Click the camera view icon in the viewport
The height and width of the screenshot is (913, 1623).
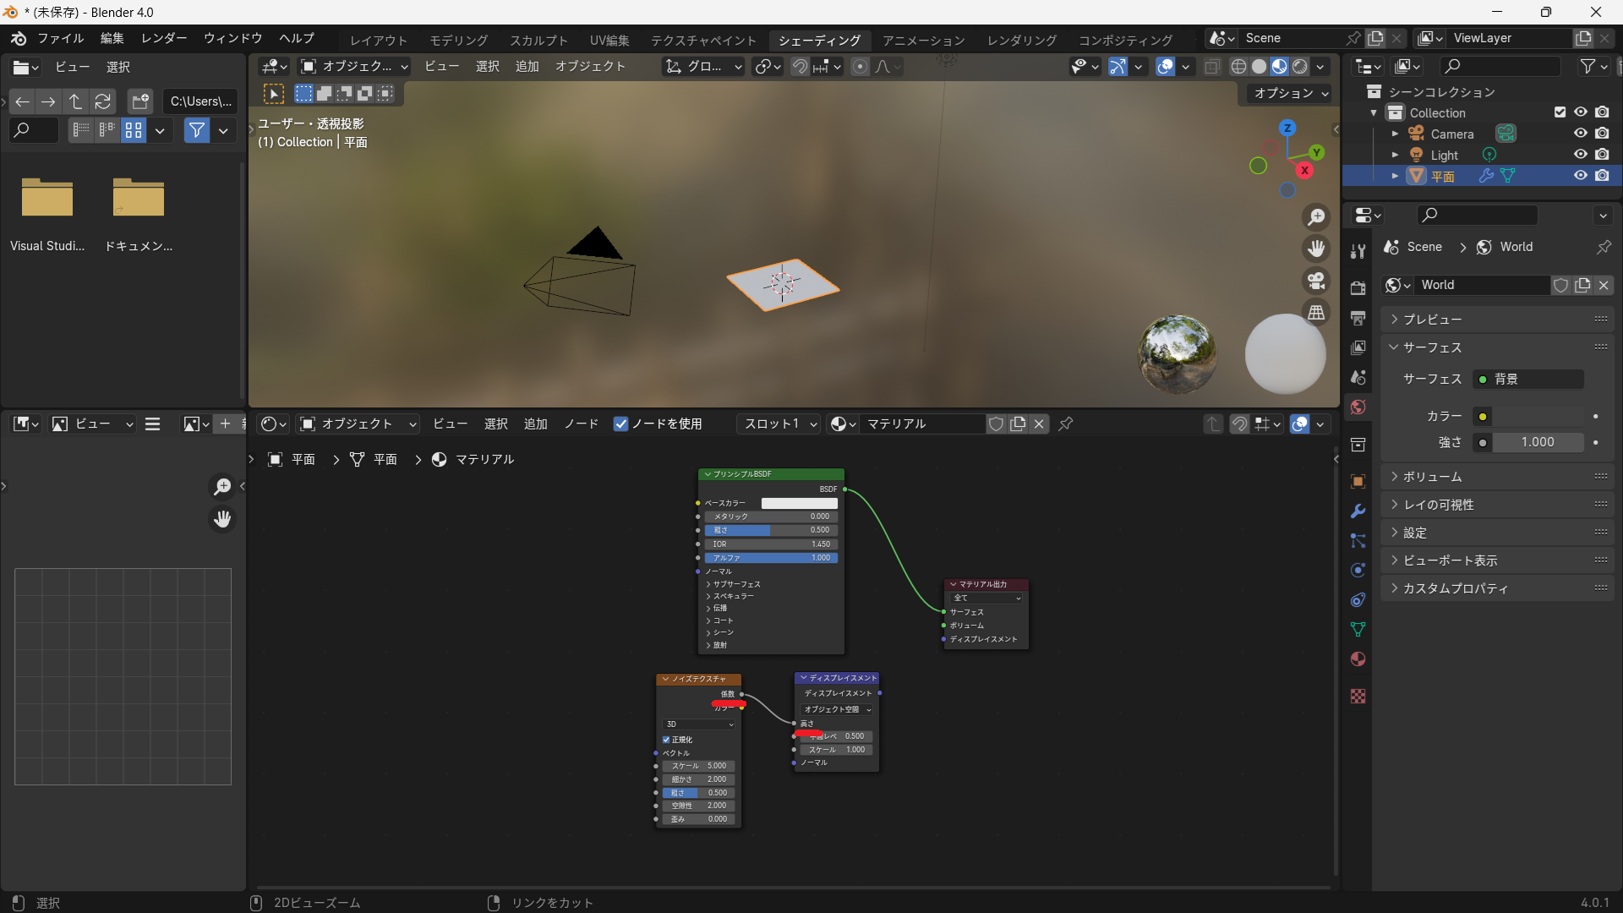(x=1316, y=281)
